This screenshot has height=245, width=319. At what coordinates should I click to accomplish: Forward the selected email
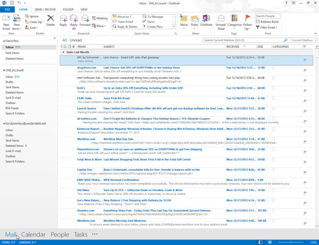[85, 20]
